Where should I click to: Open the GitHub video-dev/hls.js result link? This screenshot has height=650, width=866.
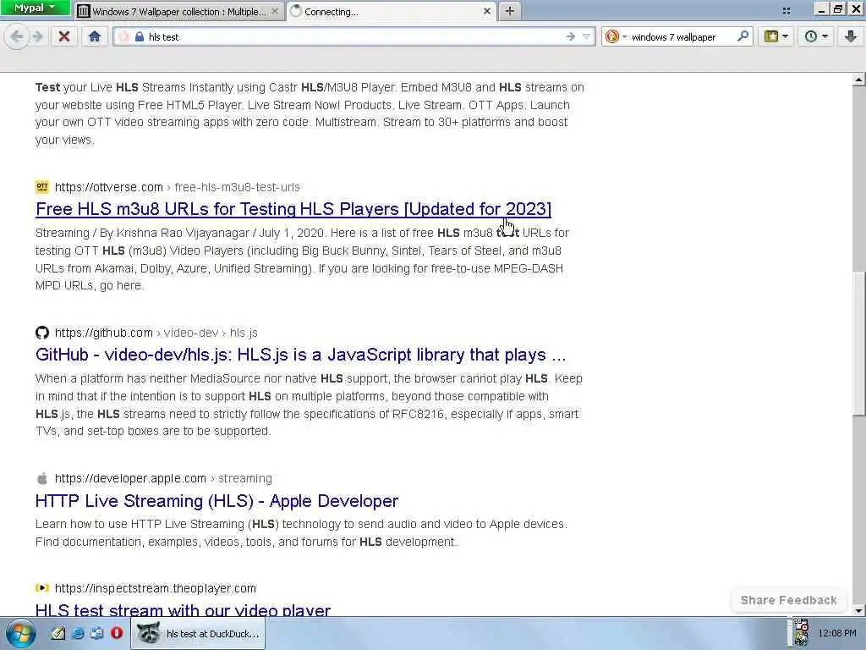pos(300,355)
